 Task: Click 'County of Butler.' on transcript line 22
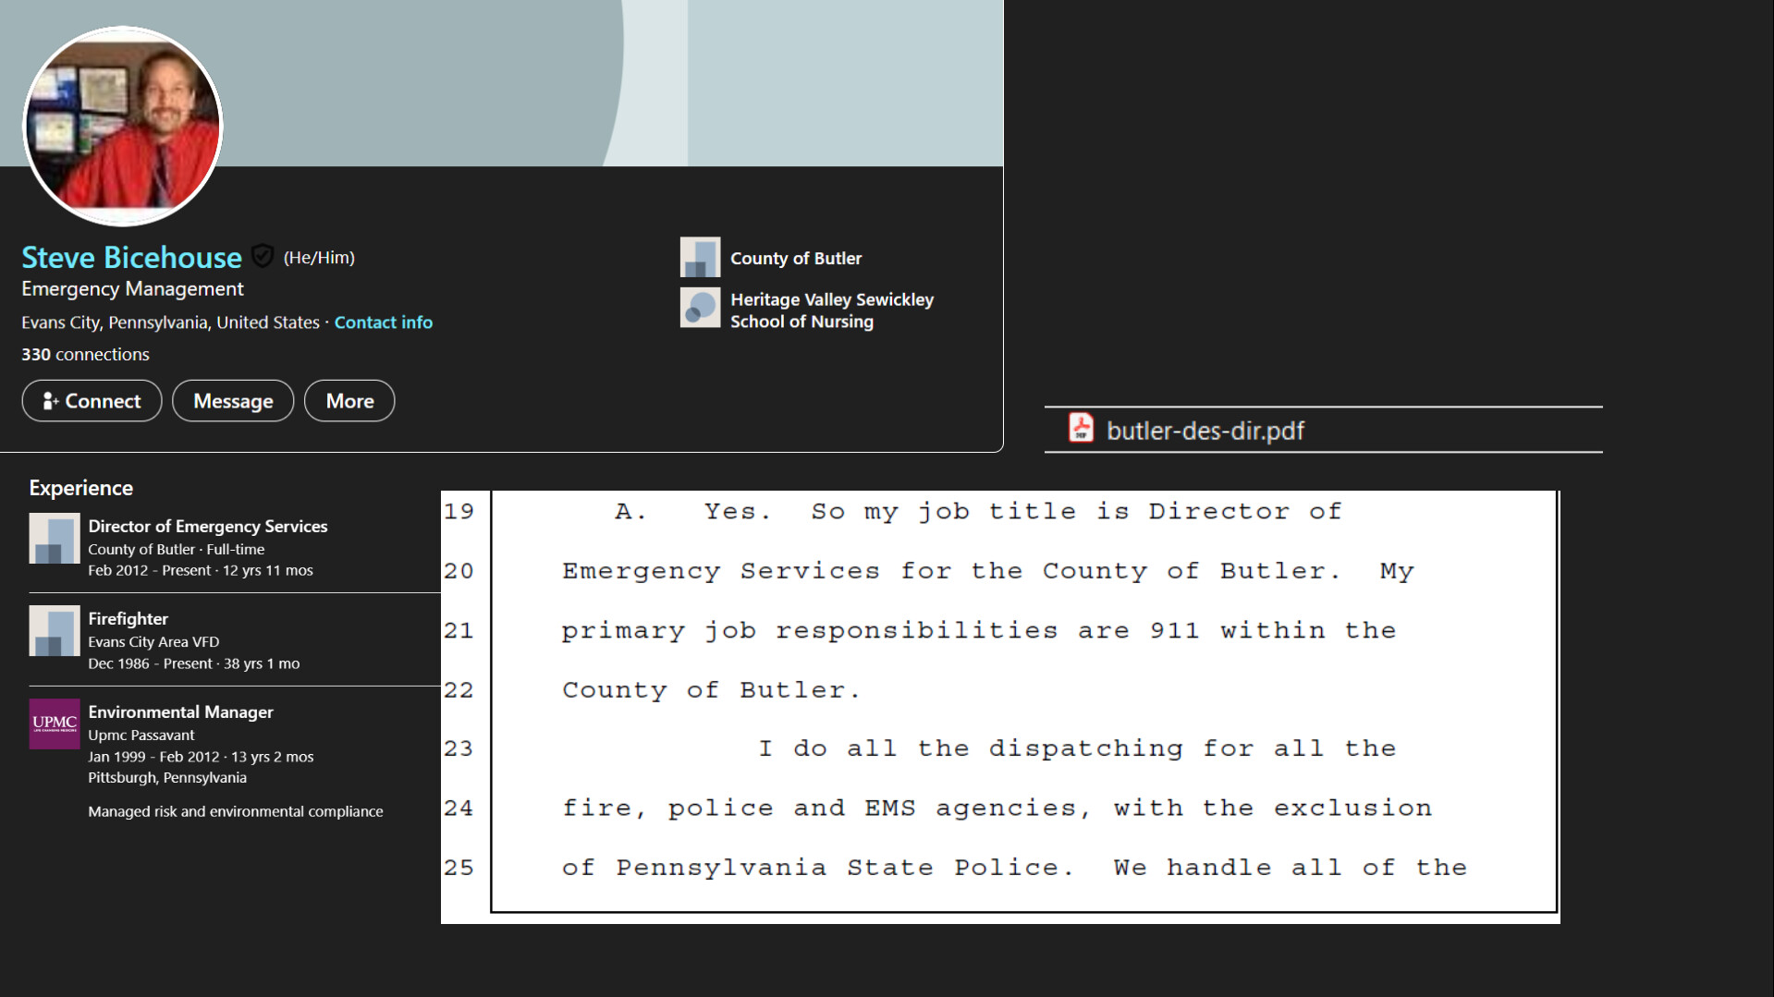point(711,690)
